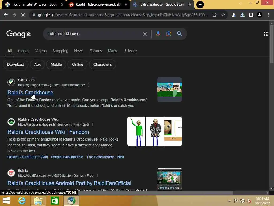Open Chrome Labs flask icon
274x206 pixels.
pyautogui.click(x=234, y=15)
